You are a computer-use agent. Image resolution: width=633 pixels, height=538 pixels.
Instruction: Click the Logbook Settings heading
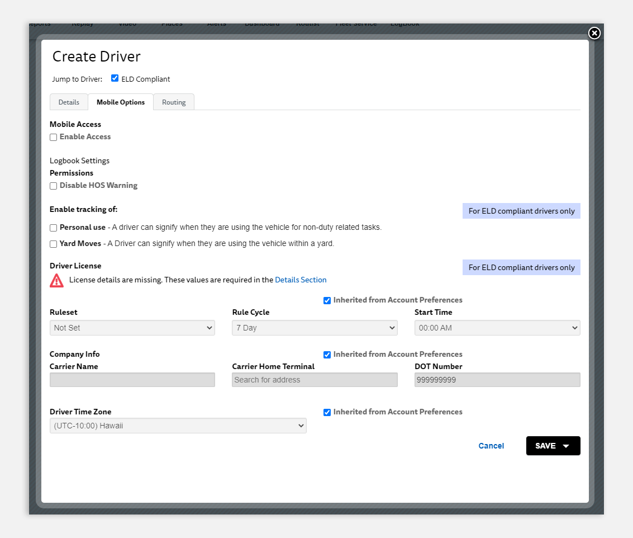click(79, 161)
